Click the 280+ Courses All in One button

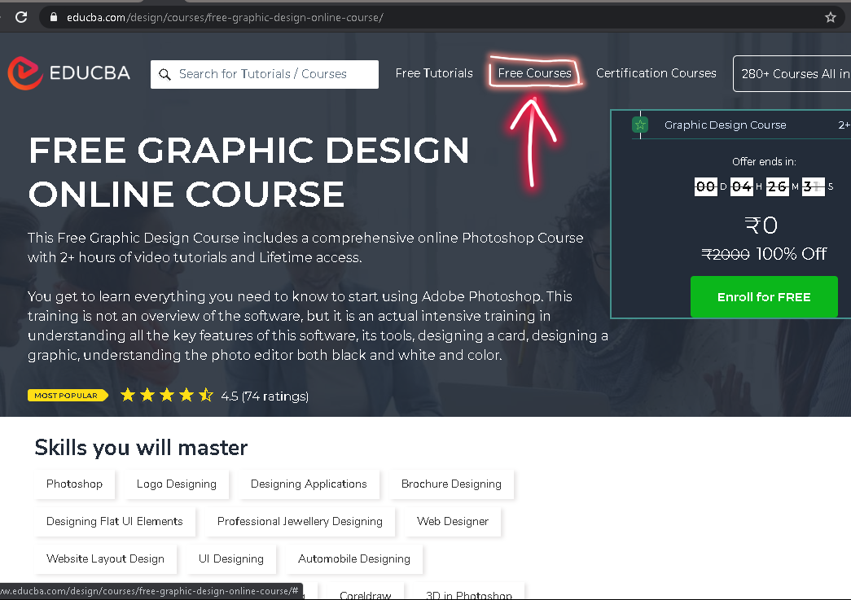point(796,73)
